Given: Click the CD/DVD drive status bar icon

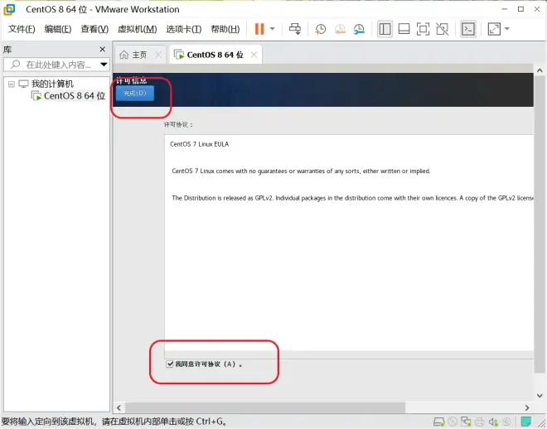Looking at the screenshot, I should pos(453,422).
